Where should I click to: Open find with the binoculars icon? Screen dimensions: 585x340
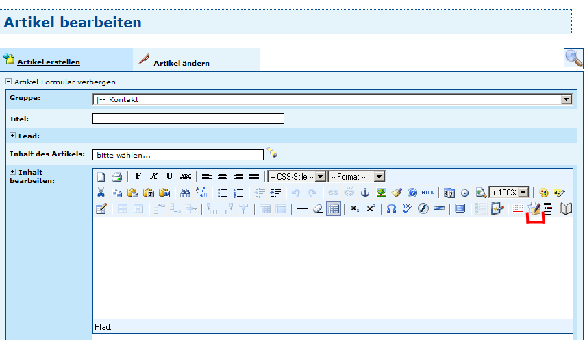pyautogui.click(x=185, y=193)
